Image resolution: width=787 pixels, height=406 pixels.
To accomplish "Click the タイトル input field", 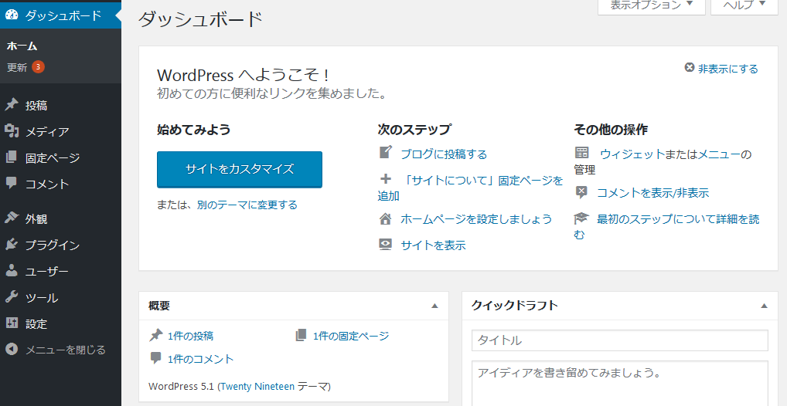I will click(620, 340).
